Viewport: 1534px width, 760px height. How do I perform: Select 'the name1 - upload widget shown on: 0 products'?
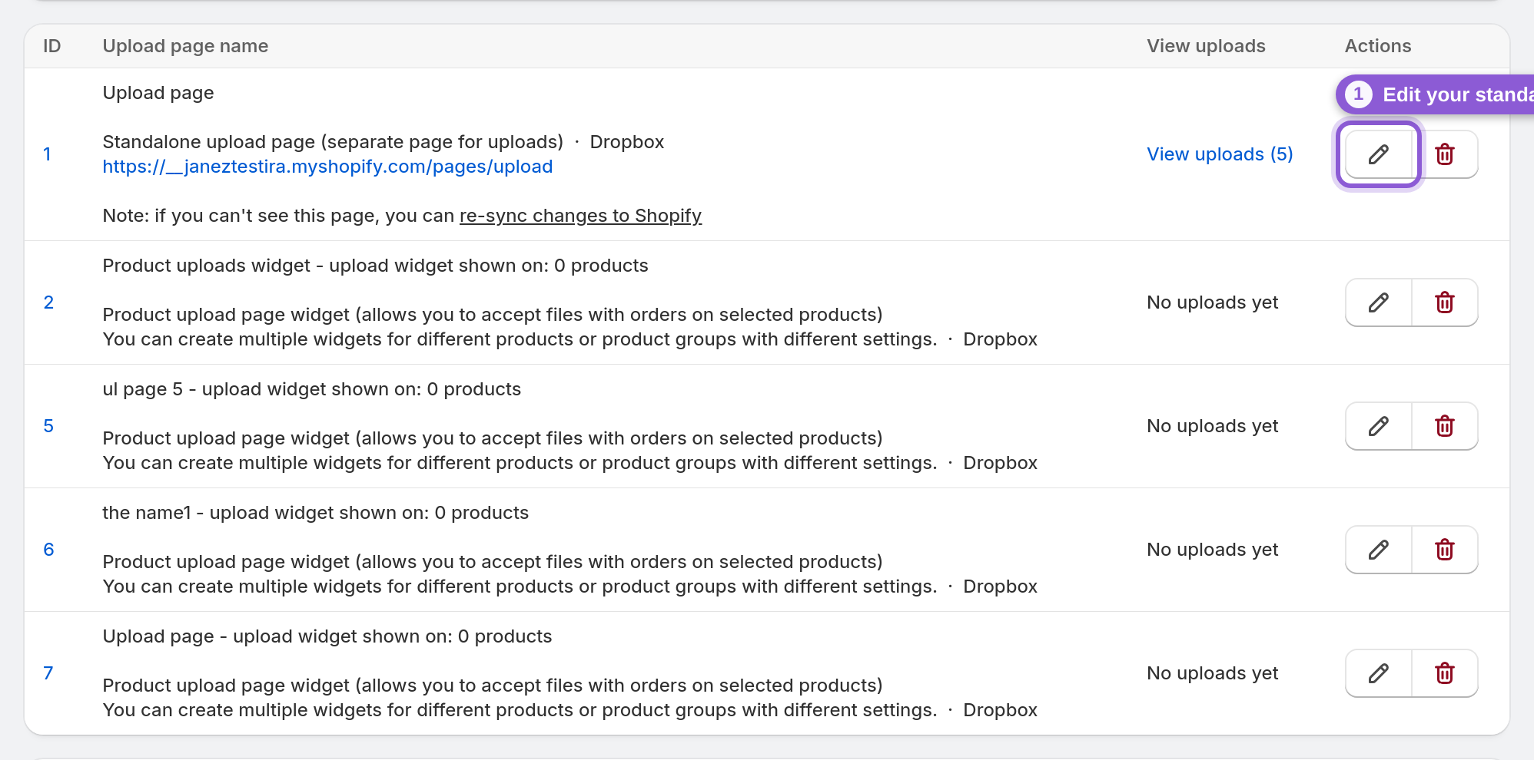pyautogui.click(x=315, y=513)
